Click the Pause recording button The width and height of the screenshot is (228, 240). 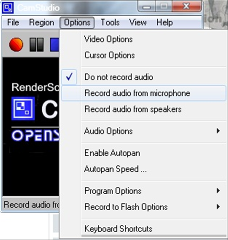click(36, 44)
